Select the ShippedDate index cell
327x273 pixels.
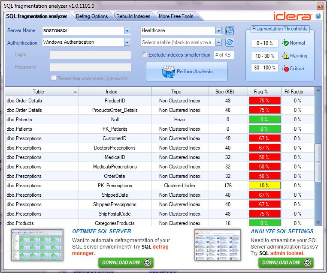tap(115, 195)
